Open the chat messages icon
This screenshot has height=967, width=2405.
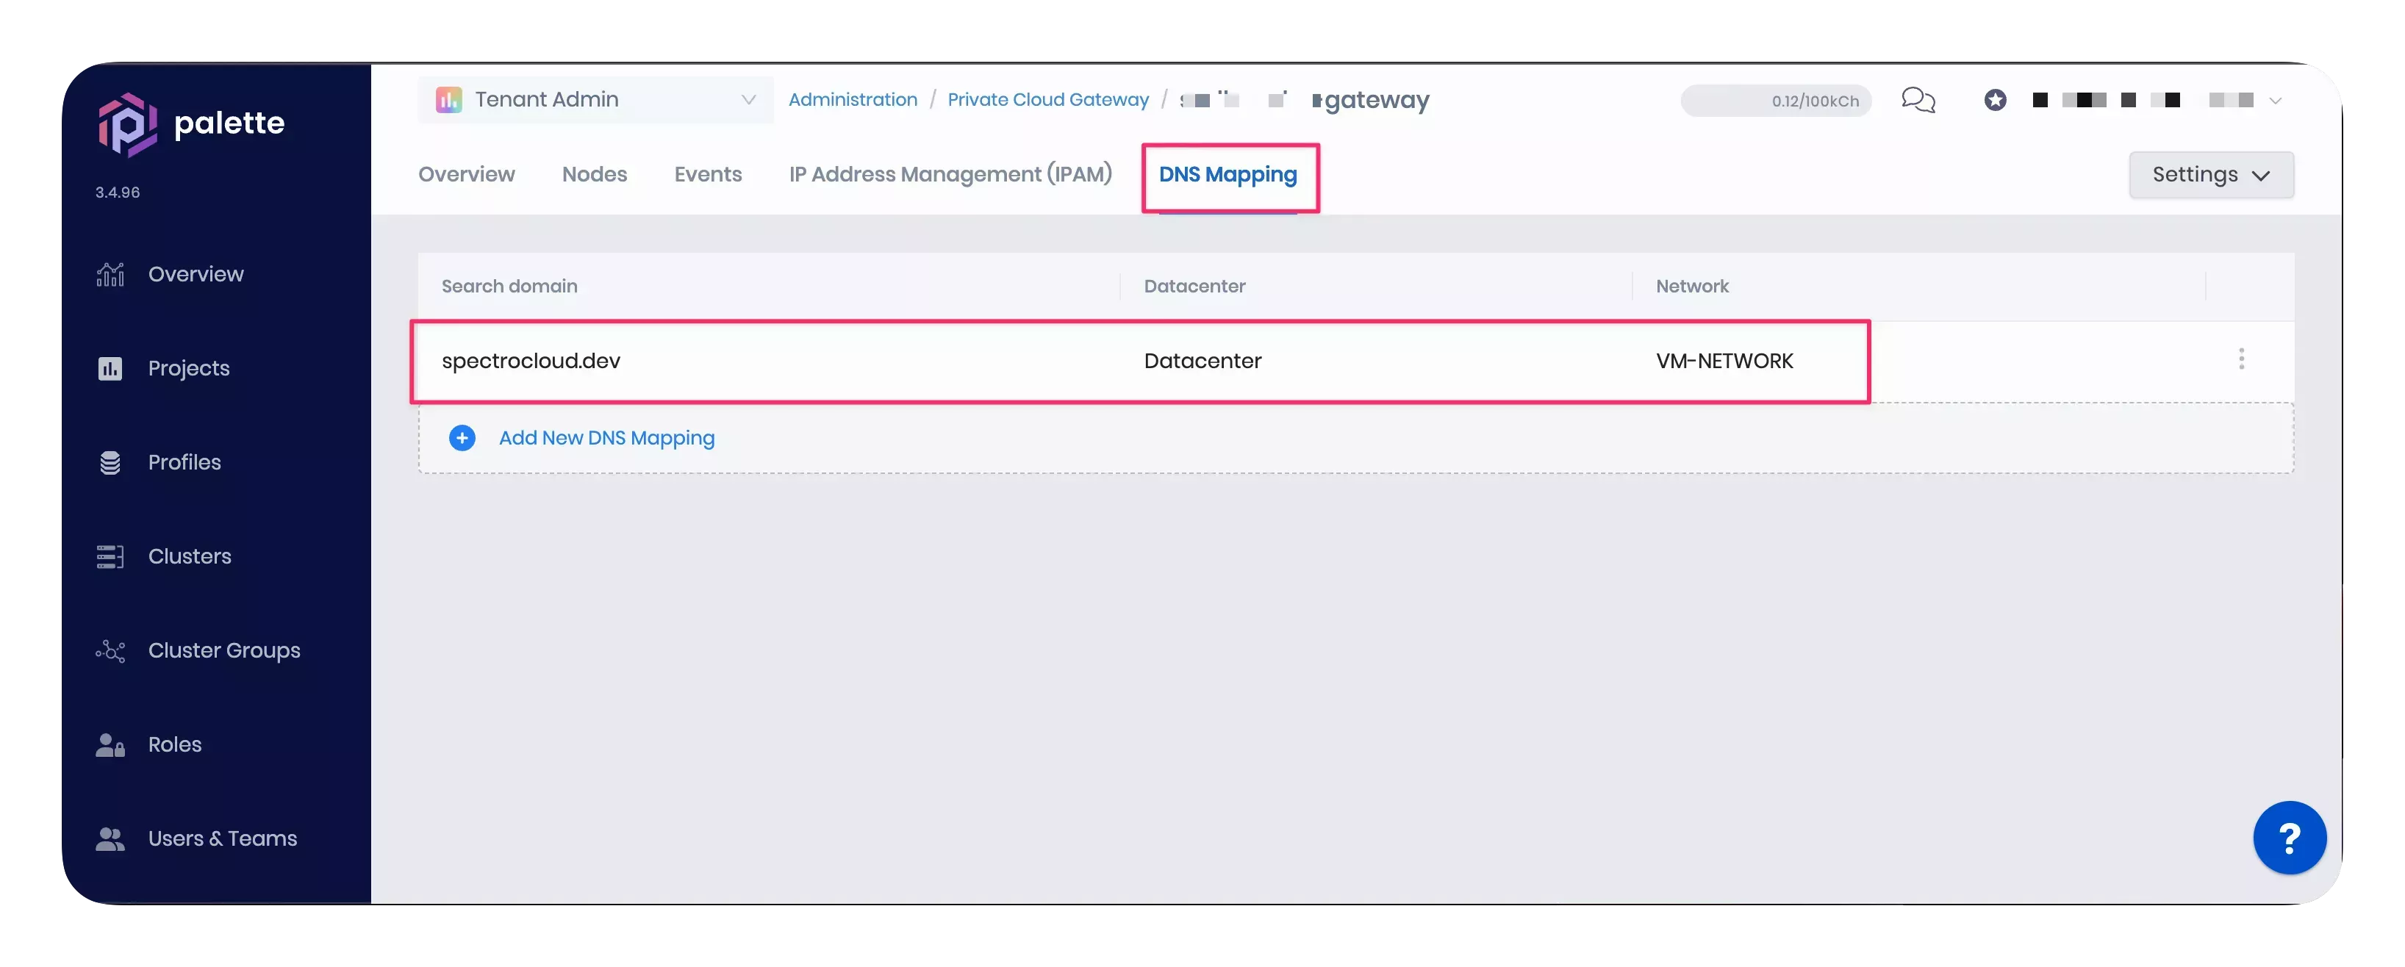(1920, 100)
